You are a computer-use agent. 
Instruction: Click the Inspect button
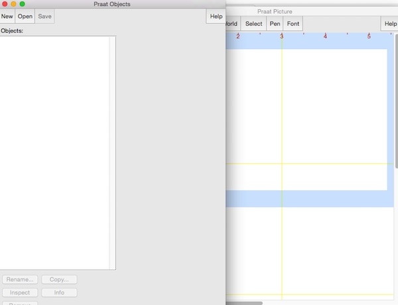[20, 292]
